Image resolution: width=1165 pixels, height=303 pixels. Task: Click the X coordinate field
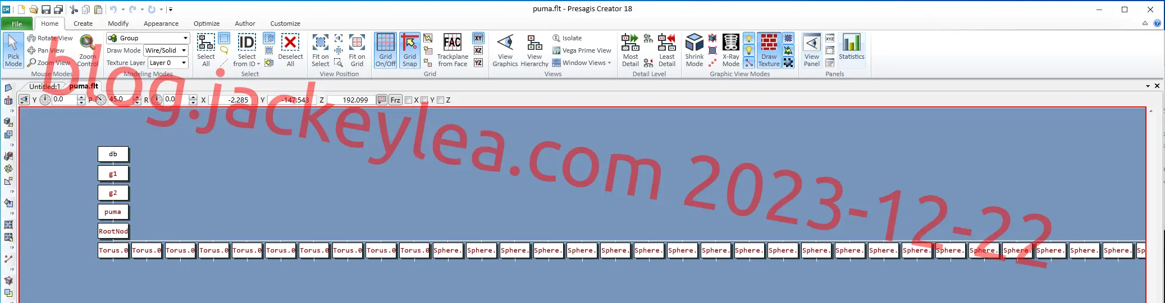(230, 100)
